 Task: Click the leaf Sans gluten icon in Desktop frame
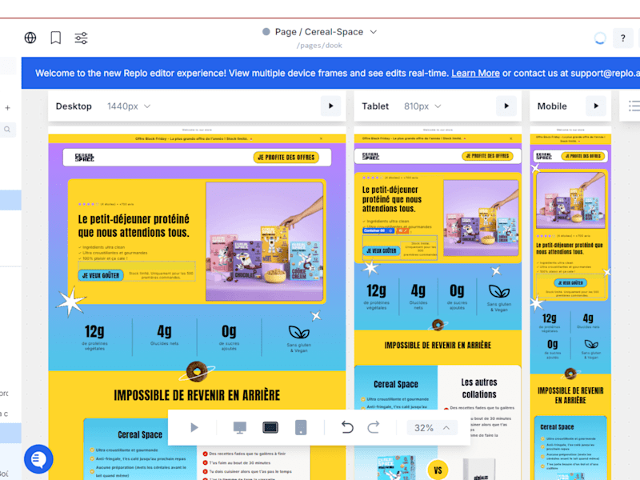298,332
